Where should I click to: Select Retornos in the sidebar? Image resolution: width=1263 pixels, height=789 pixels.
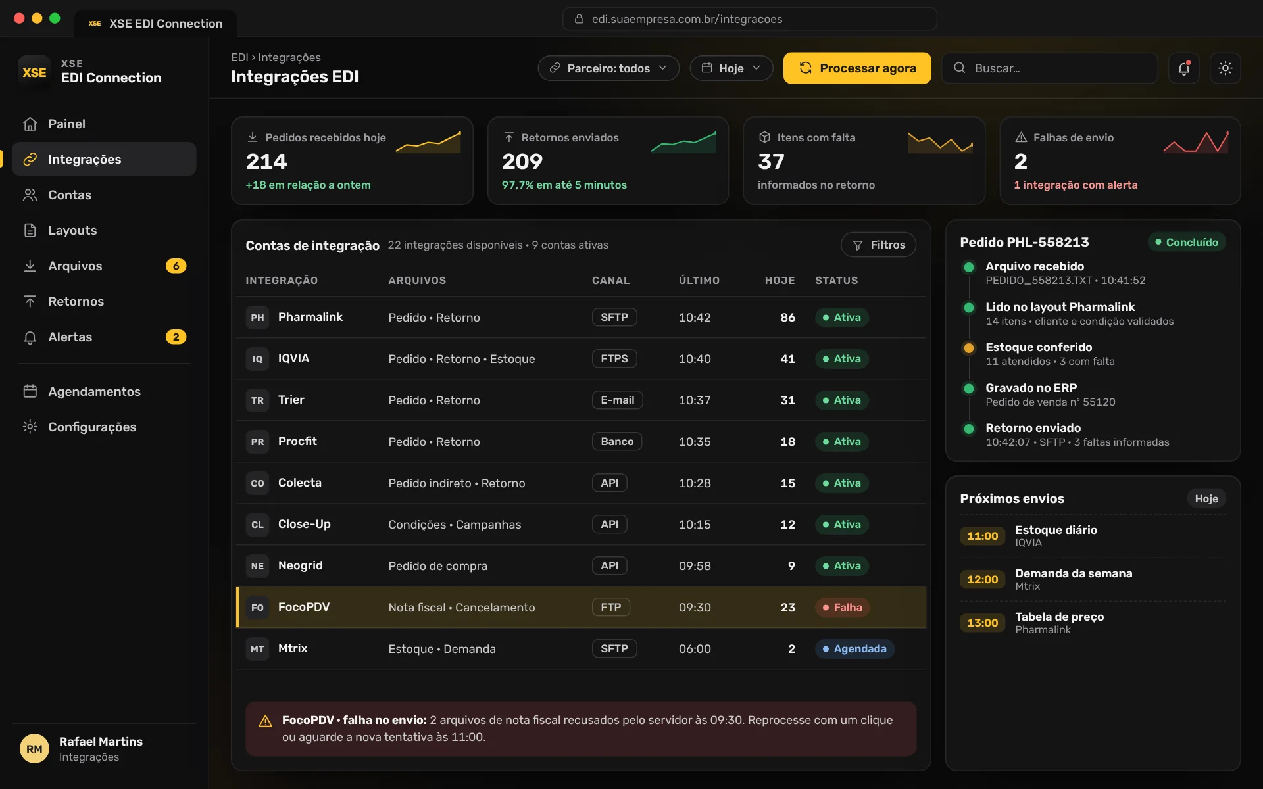point(104,301)
